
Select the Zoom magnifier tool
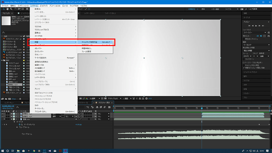[11, 9]
